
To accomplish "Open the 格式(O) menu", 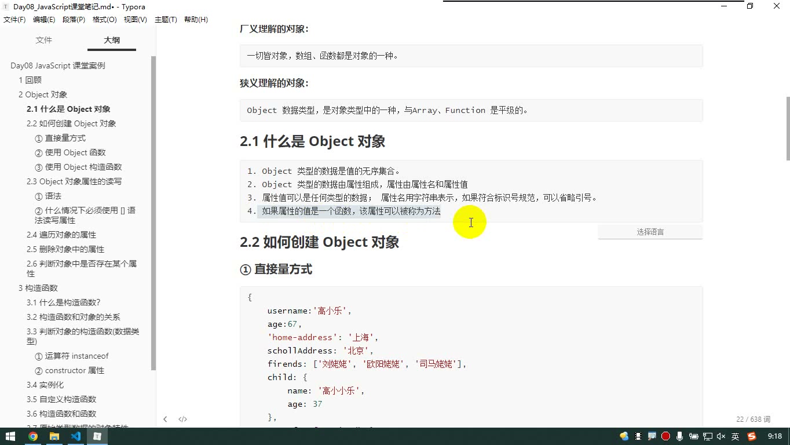I will click(105, 20).
